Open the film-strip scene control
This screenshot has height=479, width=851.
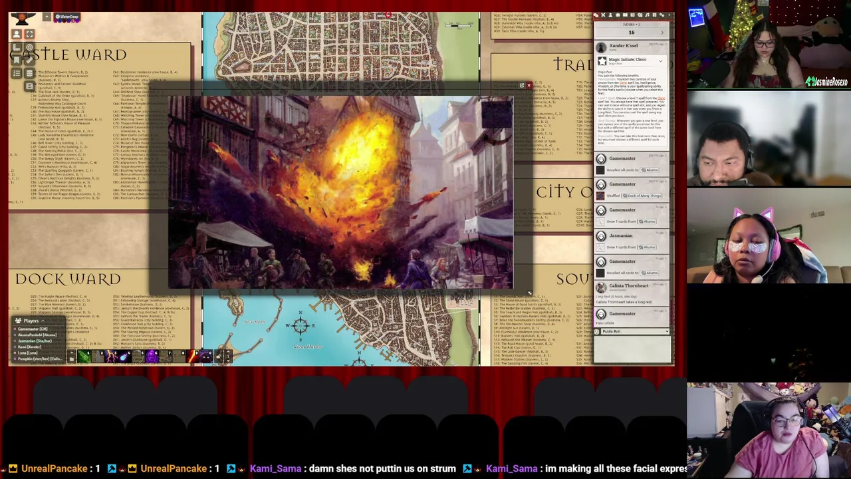(29, 86)
